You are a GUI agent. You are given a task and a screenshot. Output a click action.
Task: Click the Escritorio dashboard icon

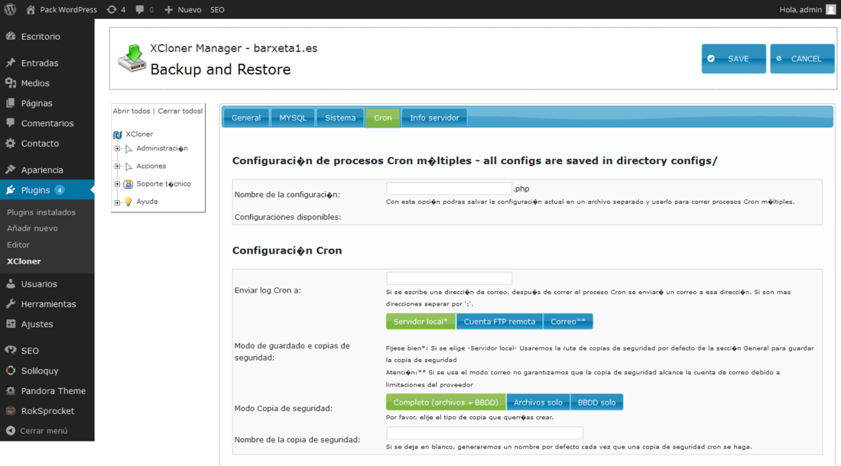(11, 37)
